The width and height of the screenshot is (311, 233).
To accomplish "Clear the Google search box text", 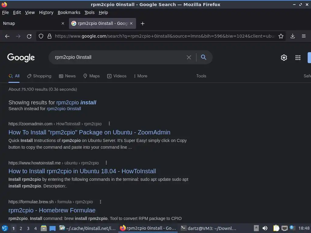I will coord(189,57).
